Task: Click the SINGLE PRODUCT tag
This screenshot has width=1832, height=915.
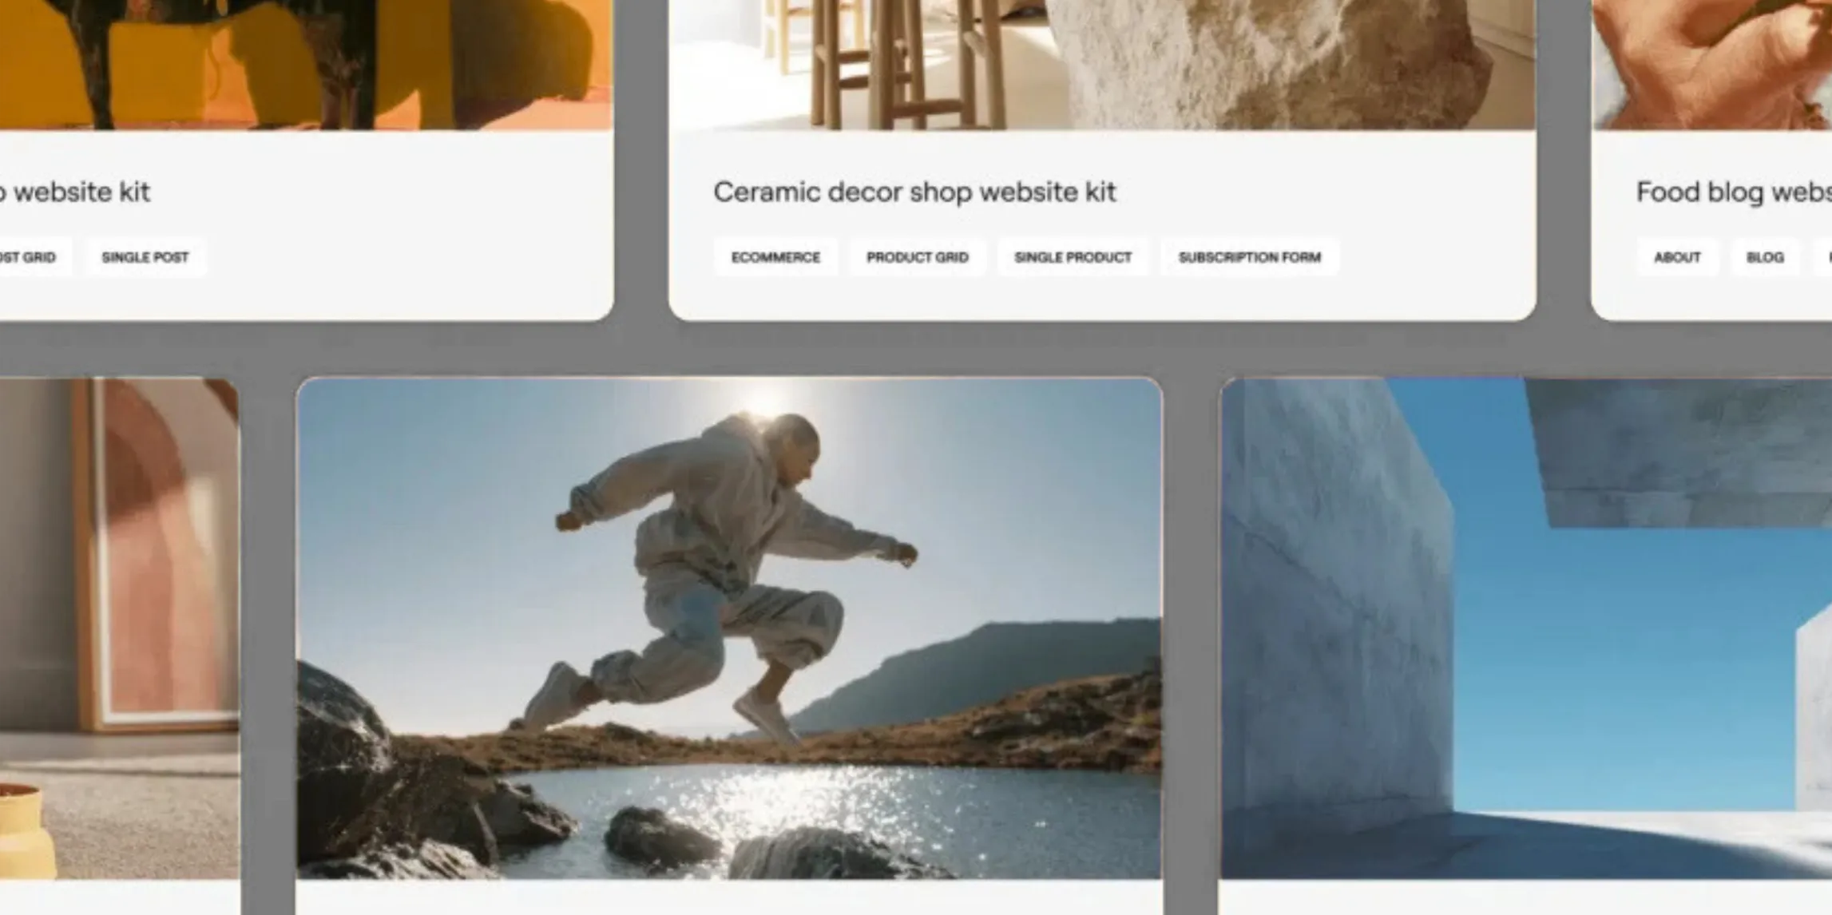Action: click(1073, 257)
